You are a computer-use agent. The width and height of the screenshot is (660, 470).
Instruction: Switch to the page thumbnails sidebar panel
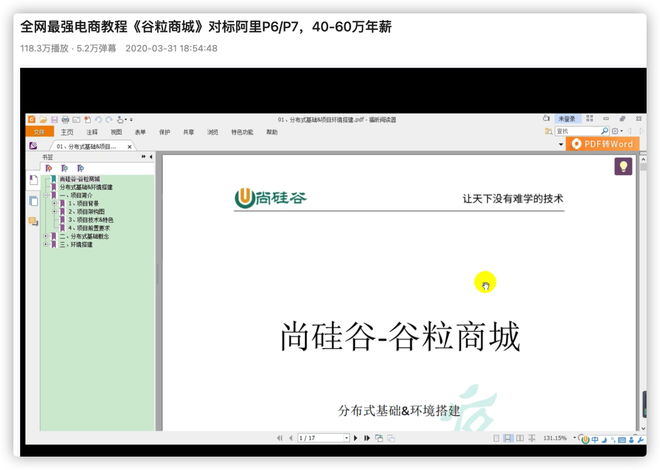(34, 201)
